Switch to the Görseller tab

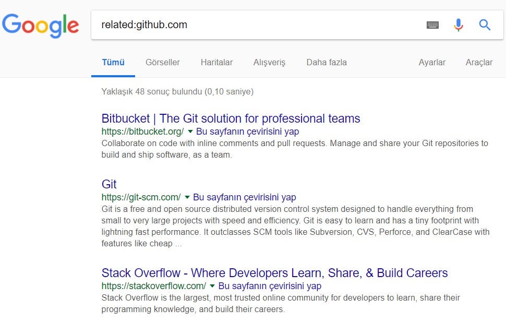[163, 62]
